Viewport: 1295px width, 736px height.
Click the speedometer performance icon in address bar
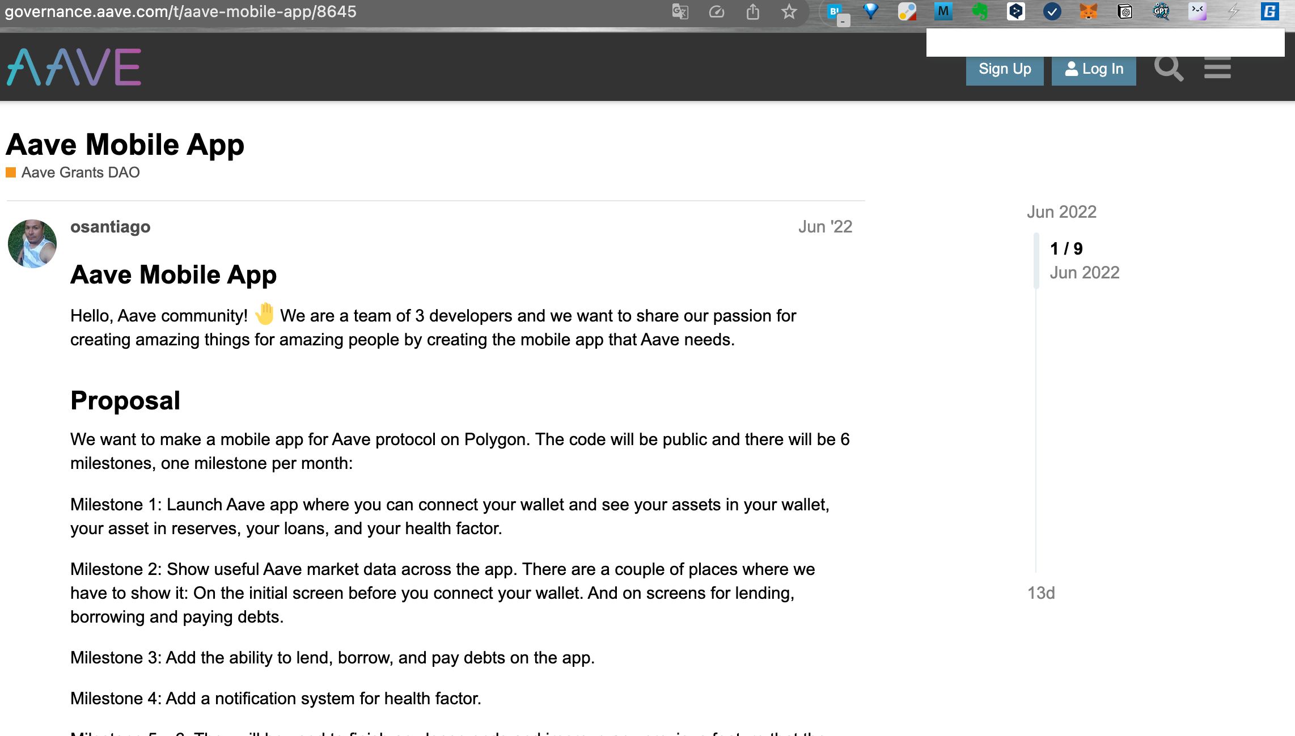pos(716,11)
